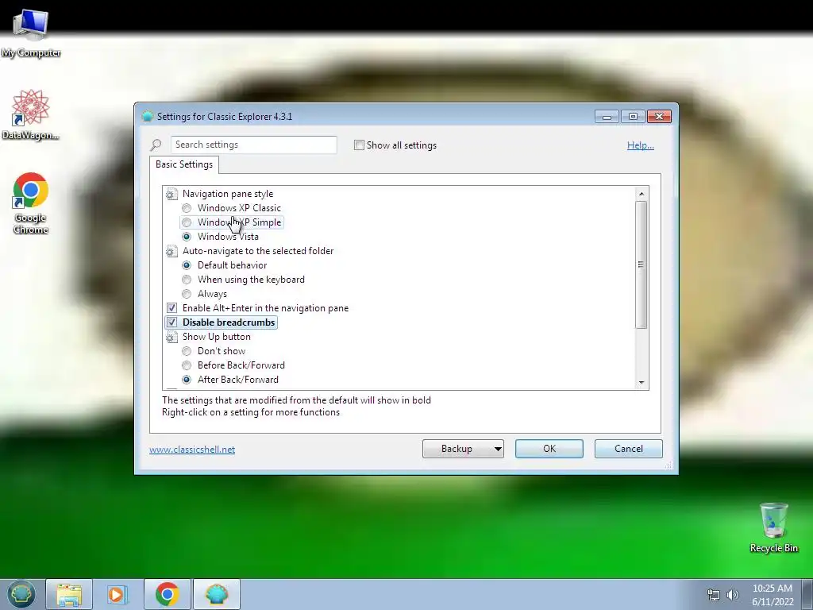813x610 pixels.
Task: Click the Show Up button gear icon
Action: click(x=171, y=337)
